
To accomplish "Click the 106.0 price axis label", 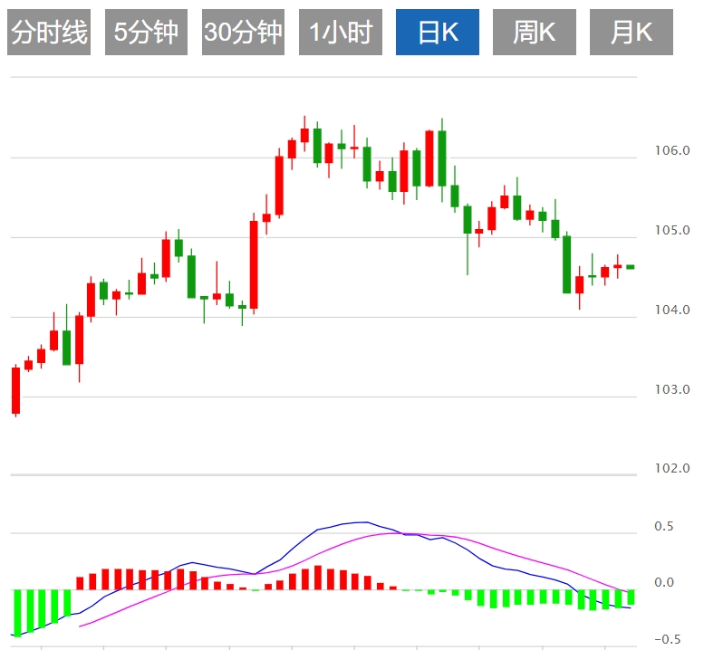I will (672, 150).
